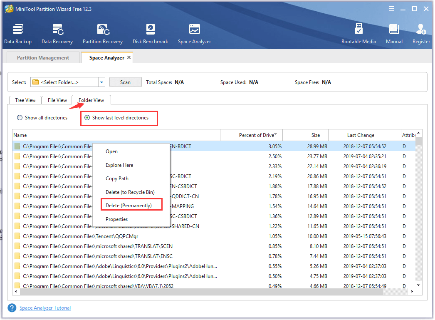
Task: Click the Space Analyzer help question-mark icon
Action: (12, 308)
